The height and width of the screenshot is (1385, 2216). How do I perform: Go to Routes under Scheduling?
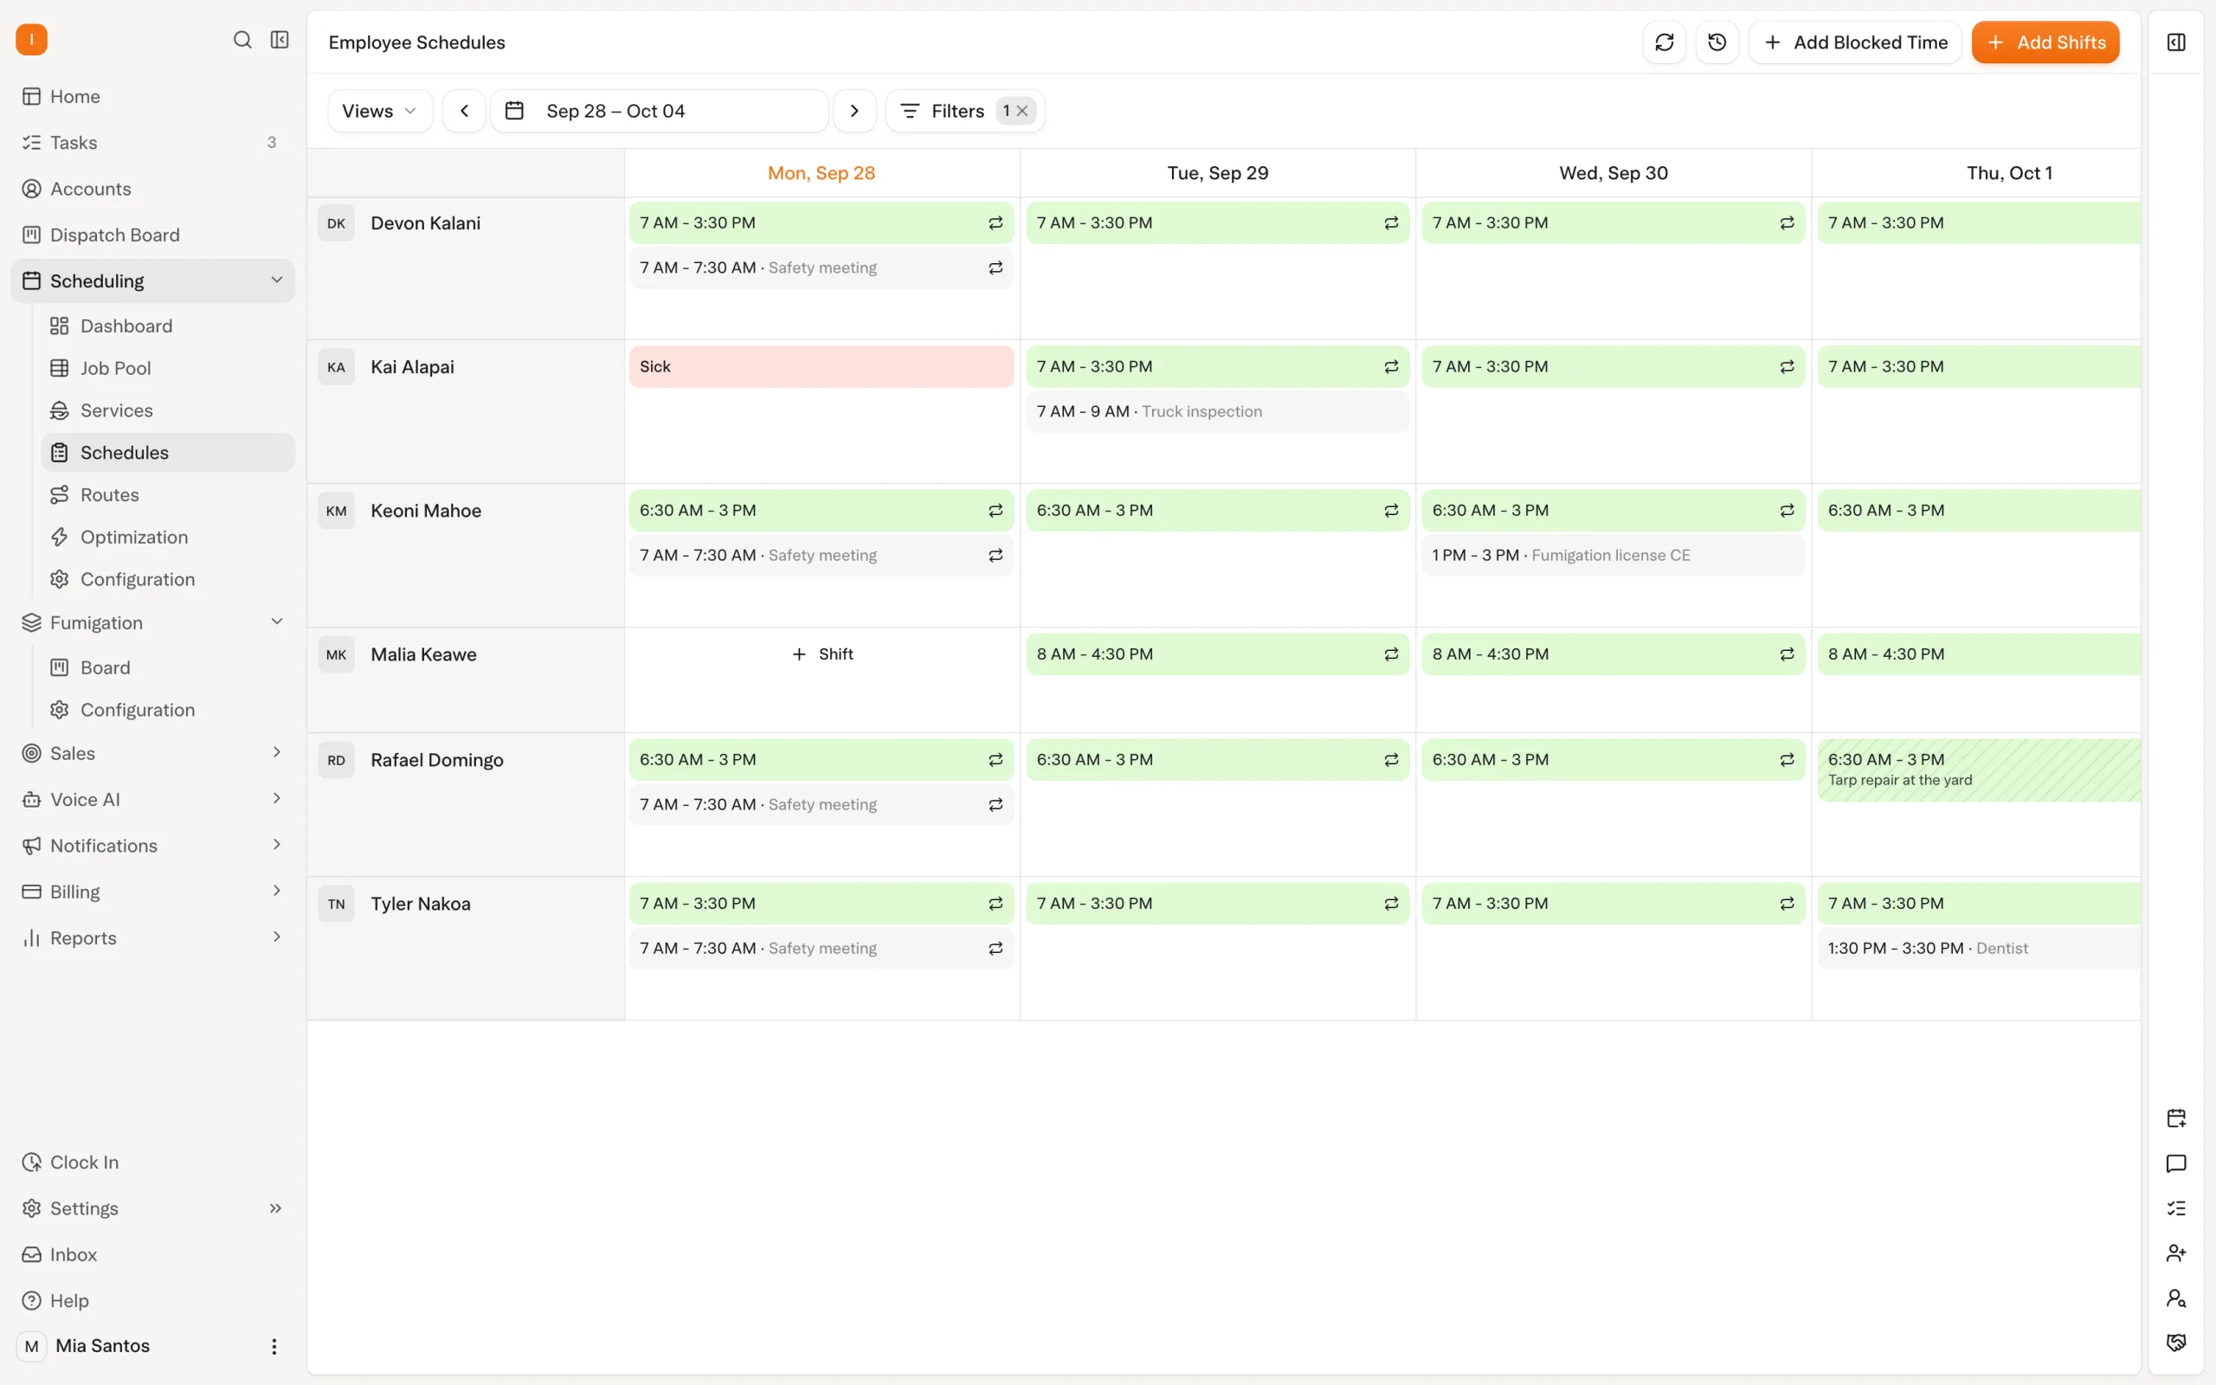pyautogui.click(x=169, y=494)
